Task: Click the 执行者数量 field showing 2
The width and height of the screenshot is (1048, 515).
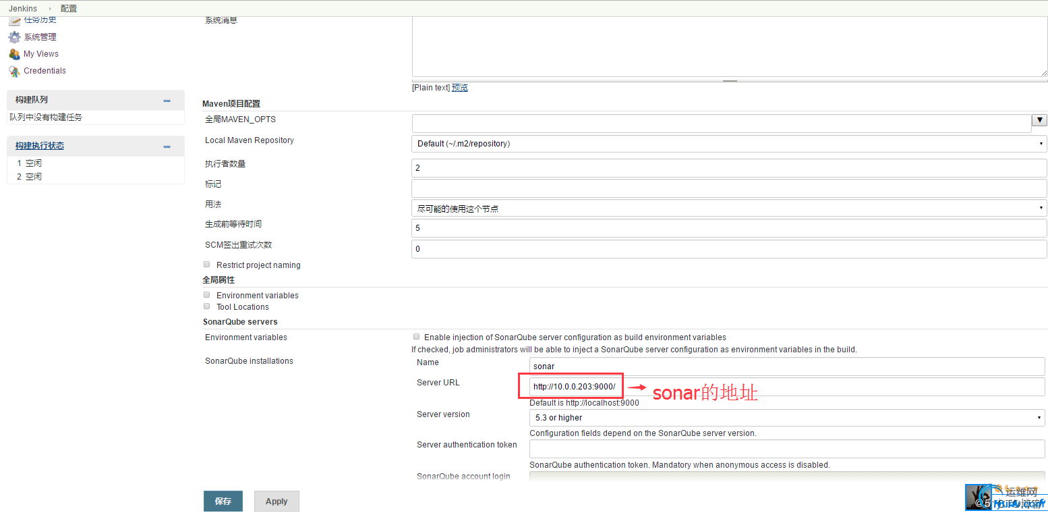Action: click(729, 167)
